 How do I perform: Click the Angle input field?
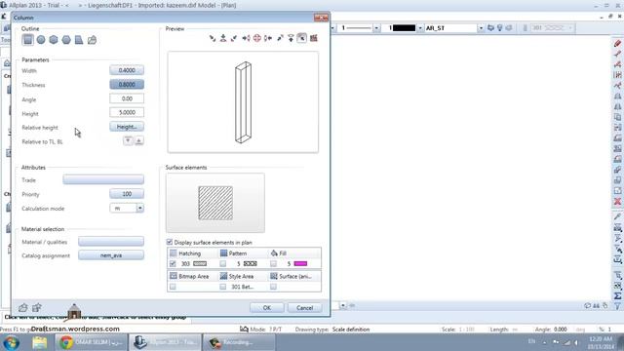point(127,98)
